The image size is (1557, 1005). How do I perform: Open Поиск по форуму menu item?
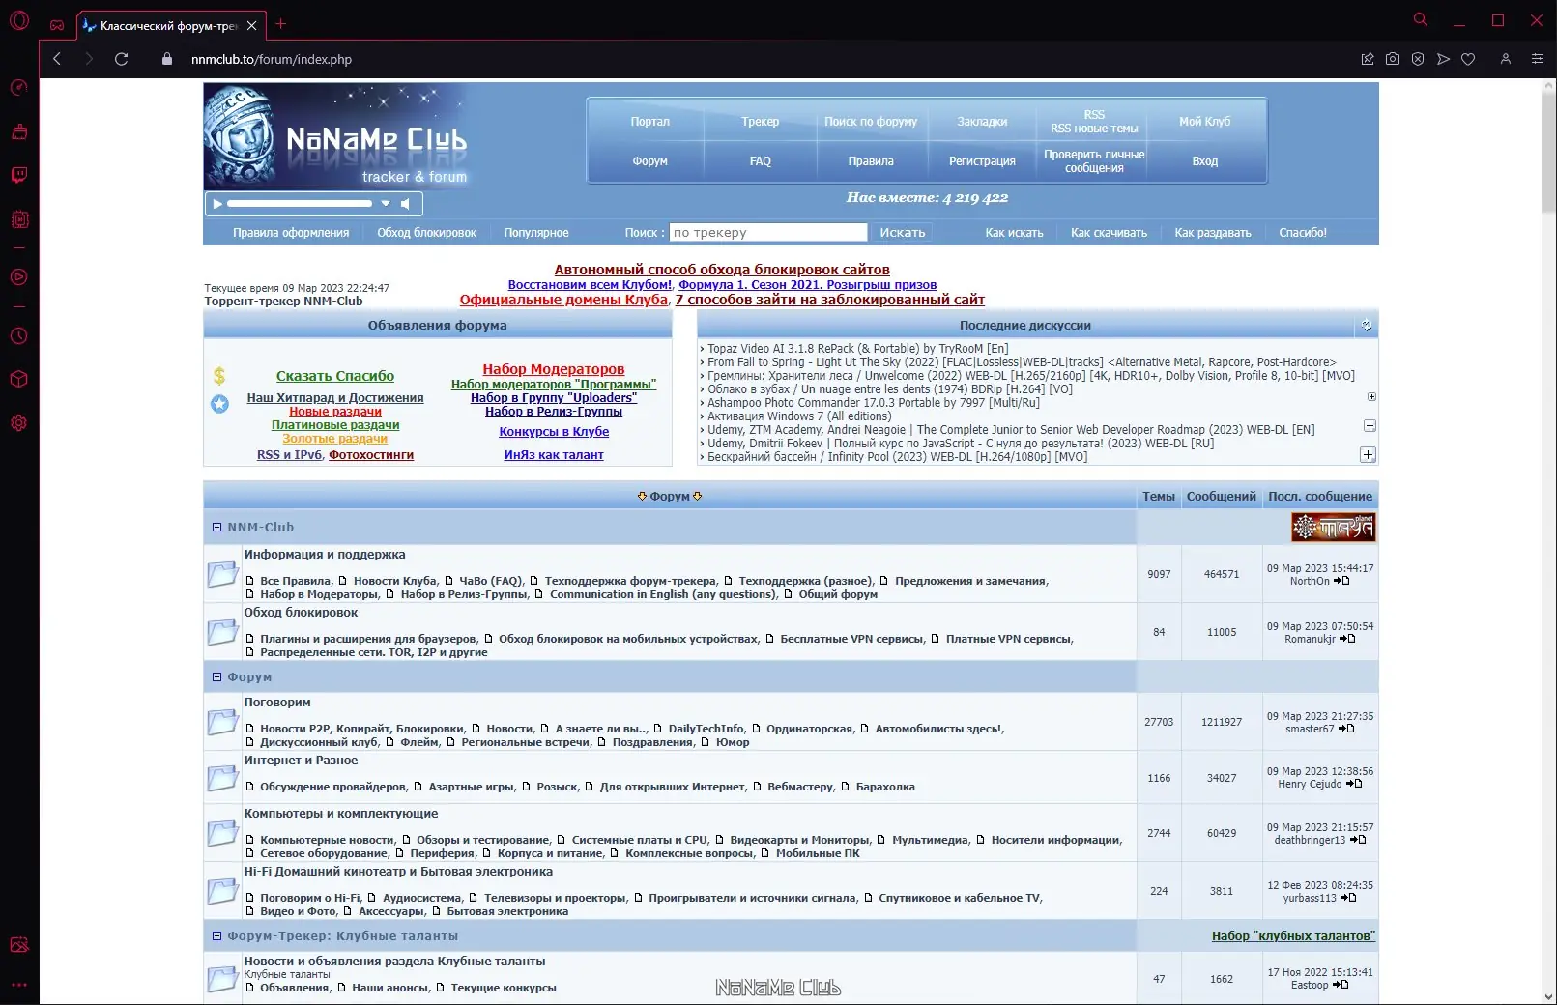871,122
